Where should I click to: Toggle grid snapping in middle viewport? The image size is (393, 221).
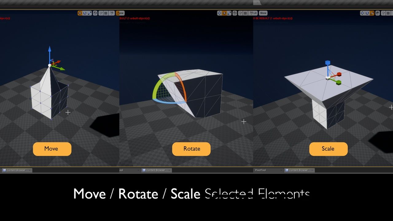(246, 13)
